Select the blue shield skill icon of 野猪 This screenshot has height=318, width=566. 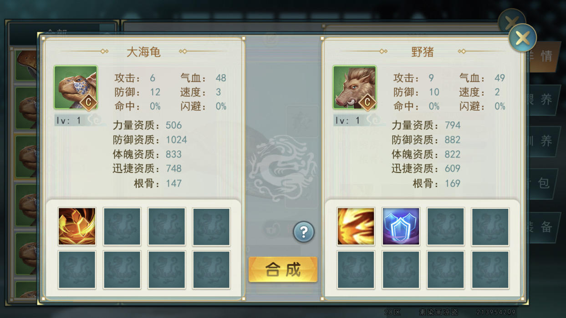coord(401,227)
